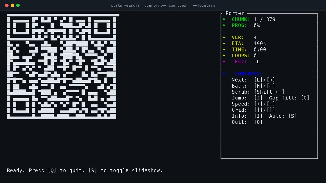Click the yellow 'LOOPS:' label

241,56
